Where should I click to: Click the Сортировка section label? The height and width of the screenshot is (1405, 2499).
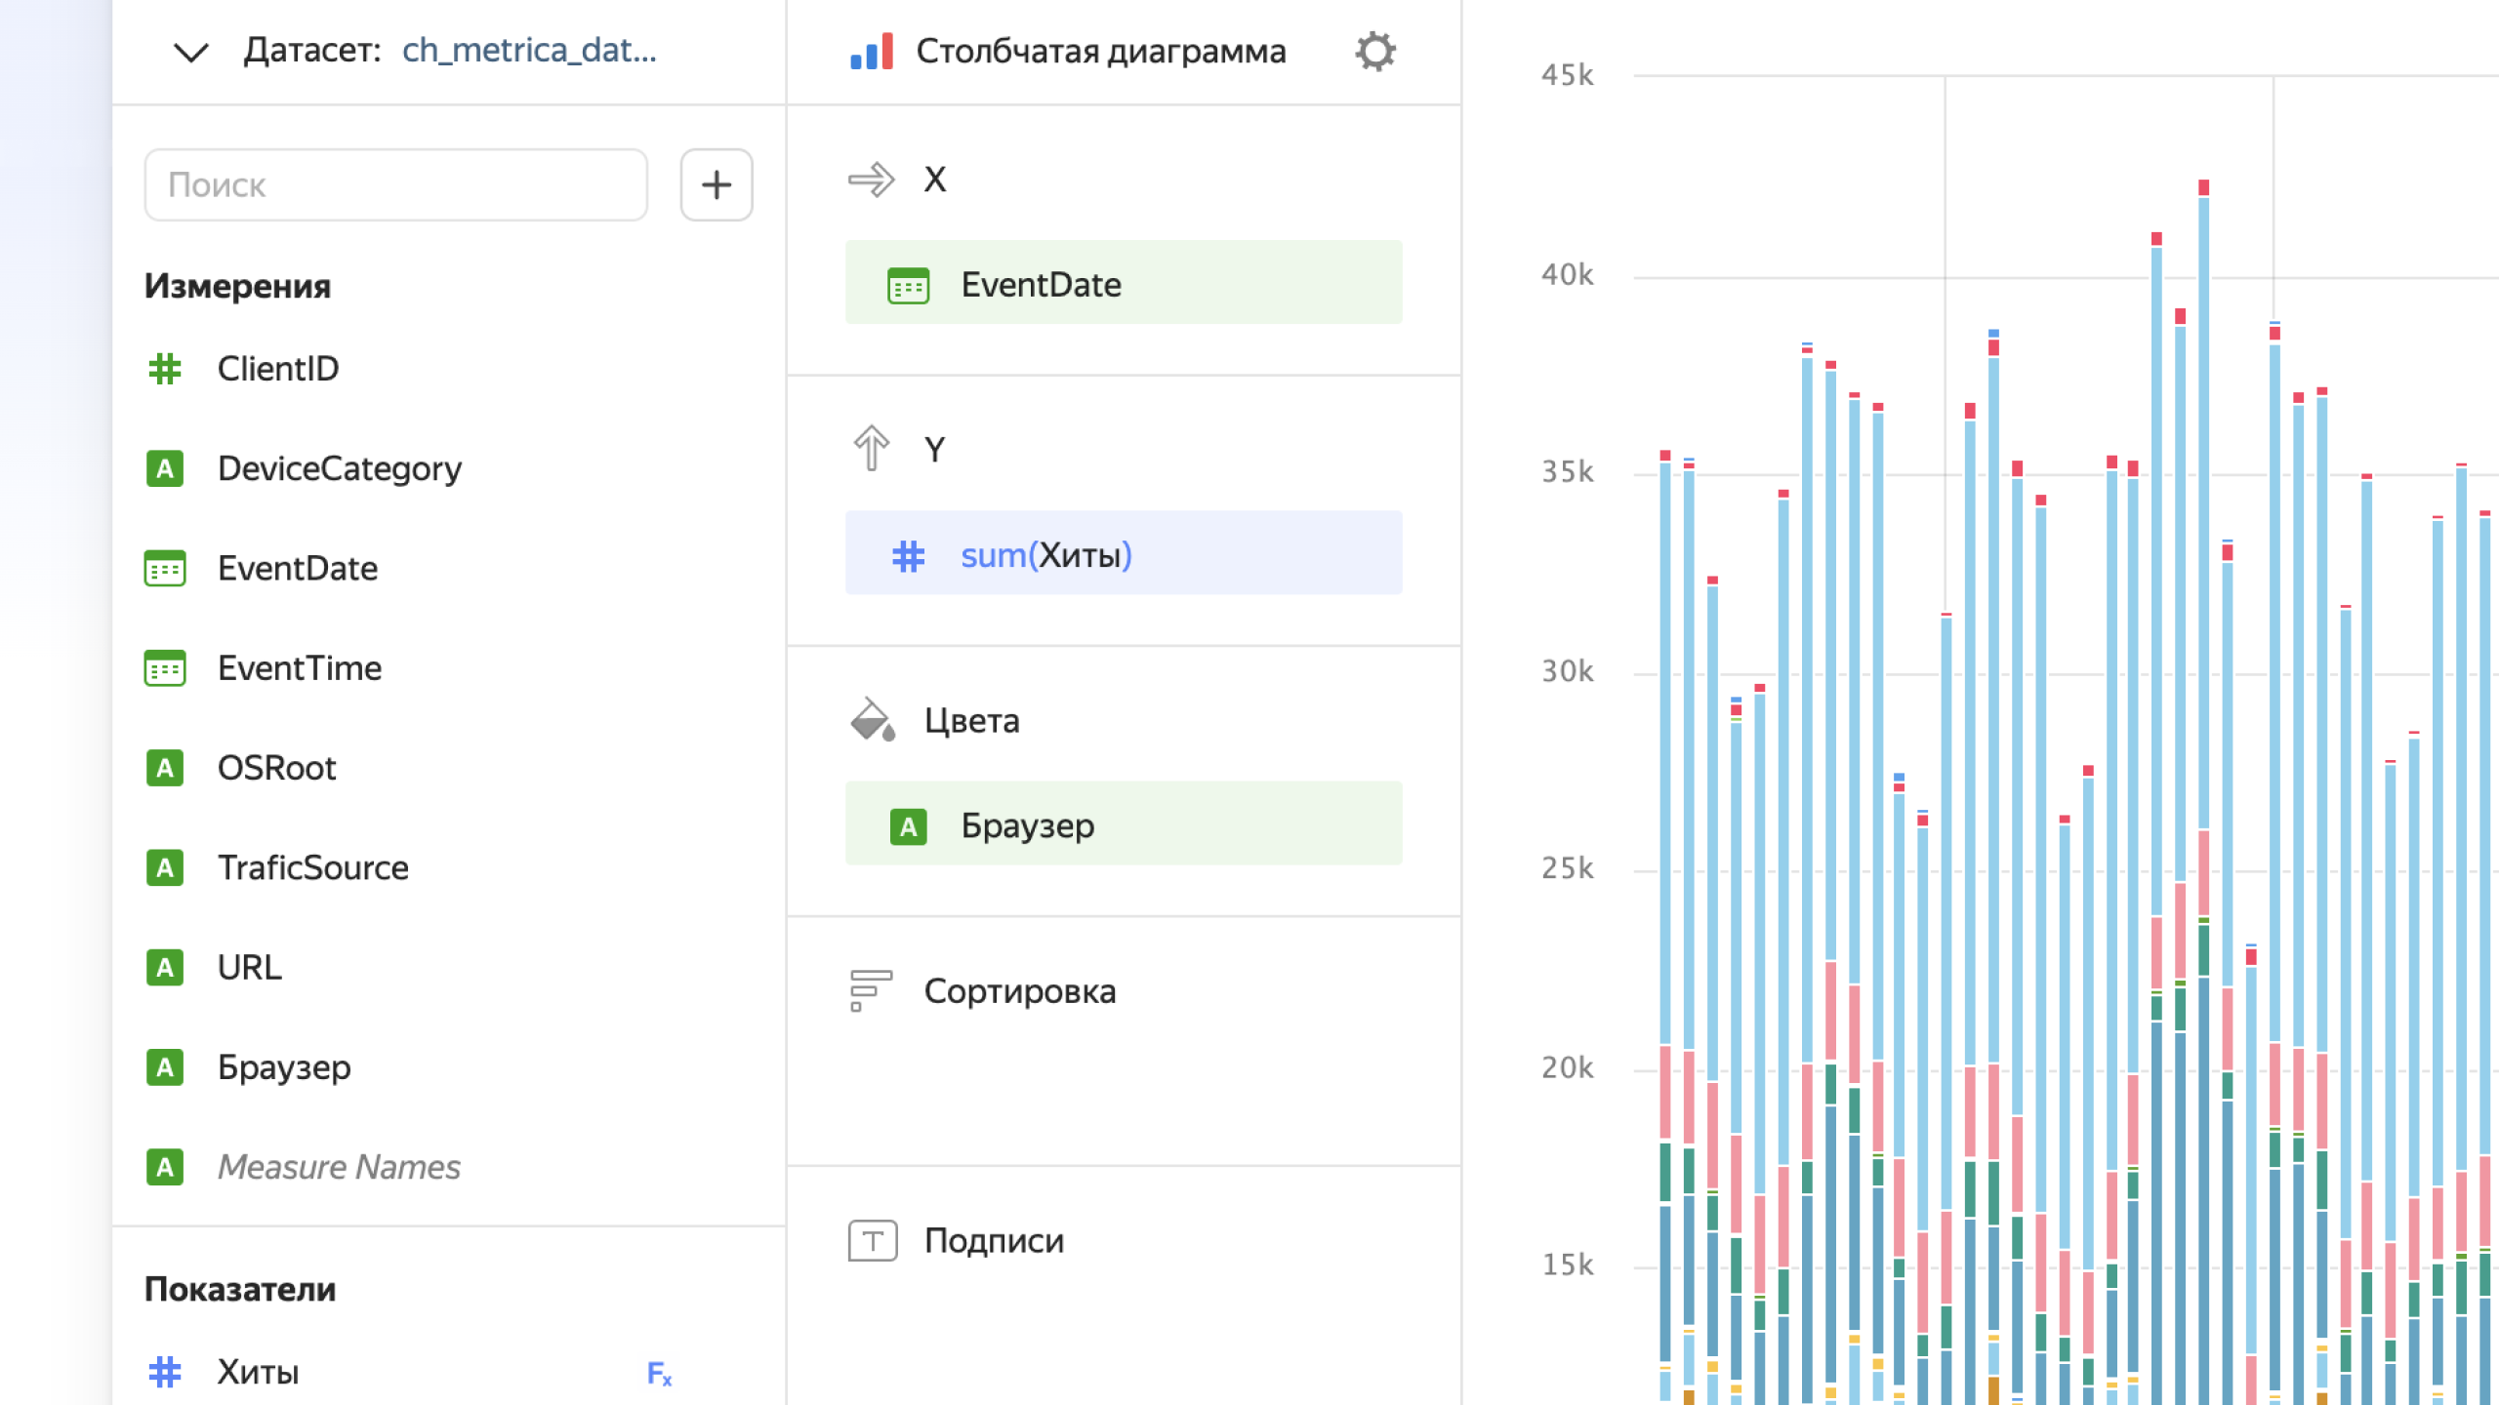click(x=1020, y=991)
